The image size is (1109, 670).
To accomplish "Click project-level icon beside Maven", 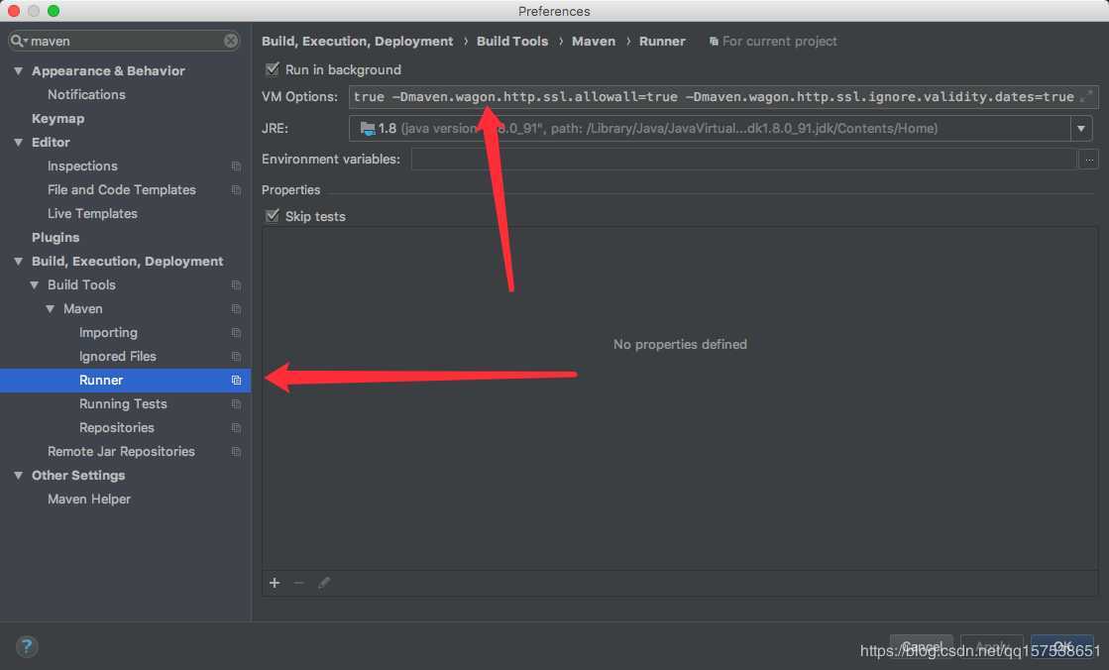I will pyautogui.click(x=236, y=309).
